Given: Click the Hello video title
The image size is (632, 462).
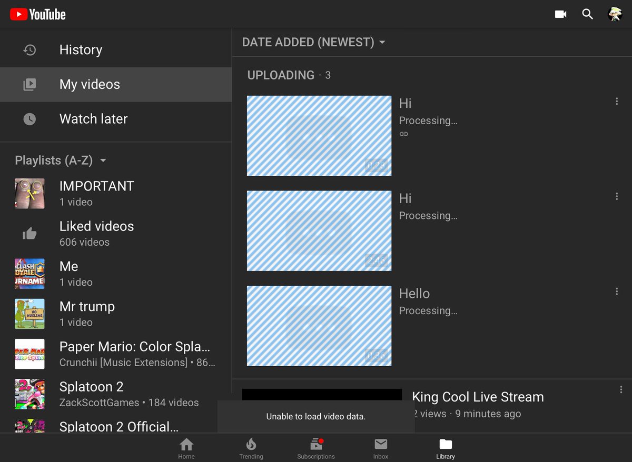Looking at the screenshot, I should pos(414,294).
